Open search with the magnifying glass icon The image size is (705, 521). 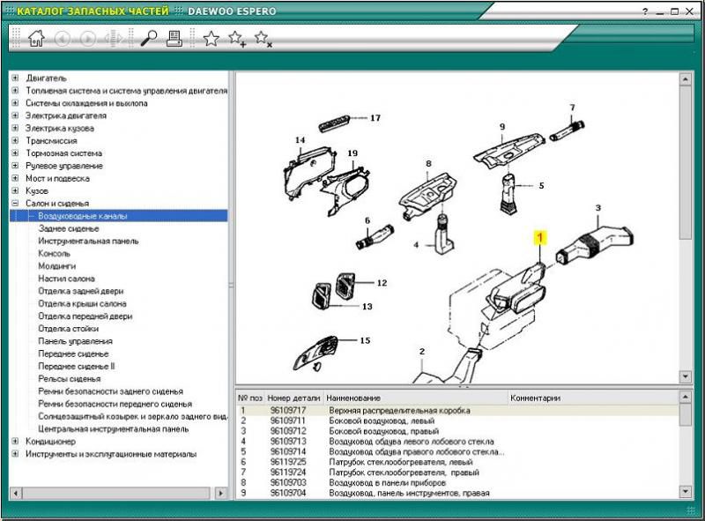(149, 38)
